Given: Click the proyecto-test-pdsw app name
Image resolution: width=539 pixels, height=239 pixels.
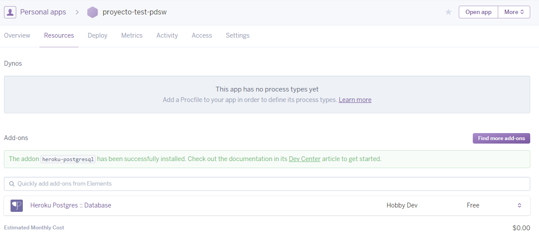Looking at the screenshot, I should click(x=135, y=12).
